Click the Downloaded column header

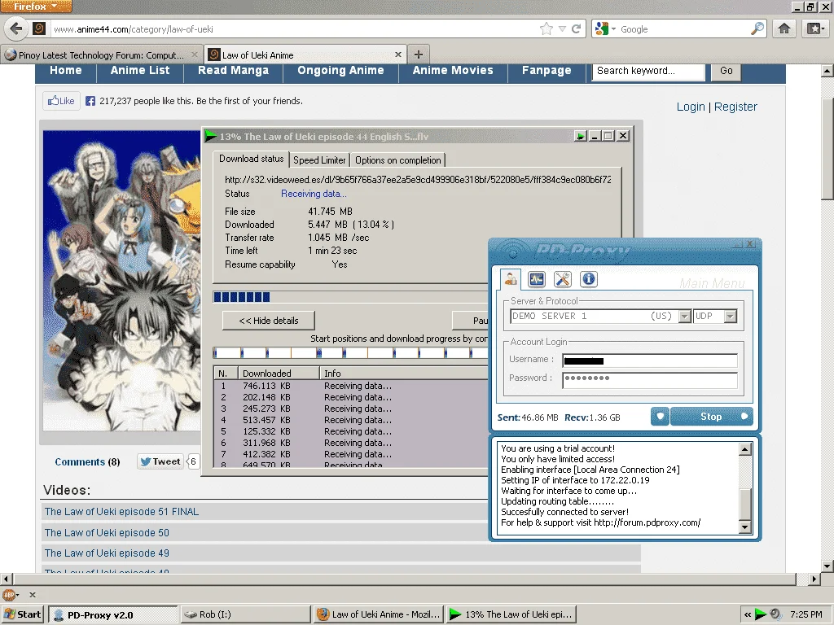tap(279, 373)
